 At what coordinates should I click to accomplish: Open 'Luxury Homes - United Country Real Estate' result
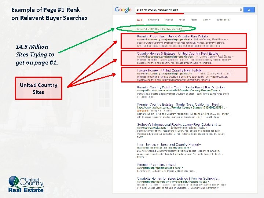(169, 70)
